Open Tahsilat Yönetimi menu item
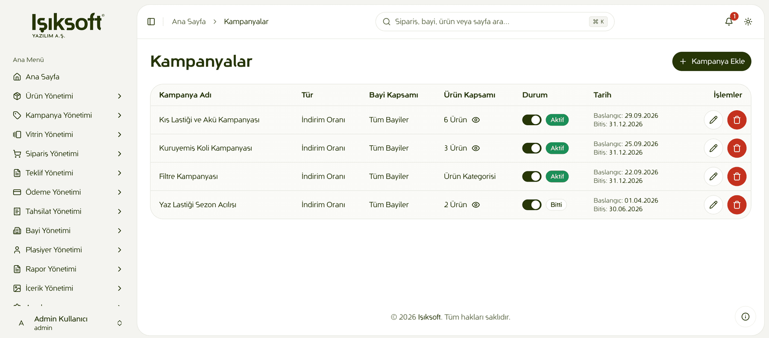Viewport: 769px width, 338px height. tap(68, 211)
